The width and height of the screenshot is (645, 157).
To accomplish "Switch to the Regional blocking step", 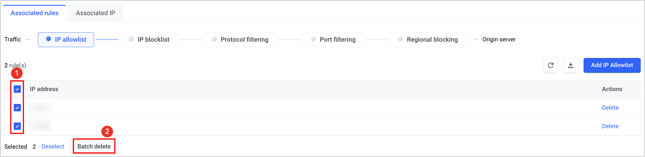I will pyautogui.click(x=427, y=40).
